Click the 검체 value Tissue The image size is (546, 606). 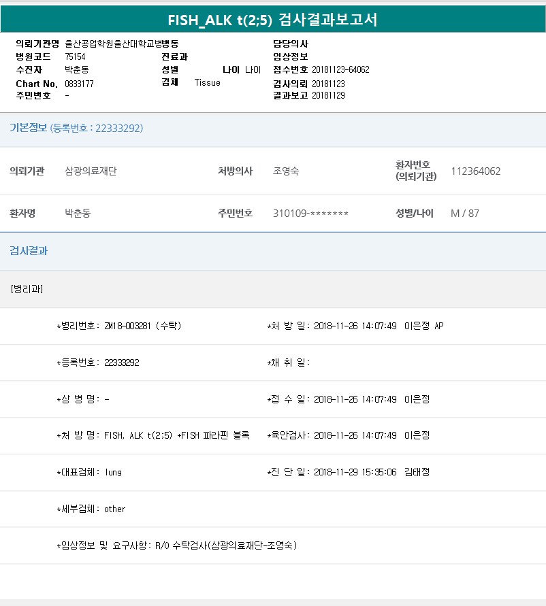pyautogui.click(x=207, y=82)
